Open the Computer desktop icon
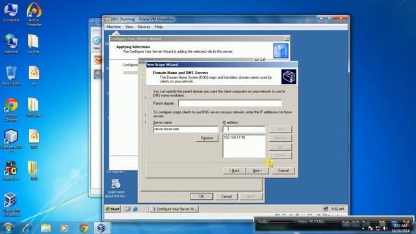Screen dimensions: 416x234 click(x=11, y=13)
